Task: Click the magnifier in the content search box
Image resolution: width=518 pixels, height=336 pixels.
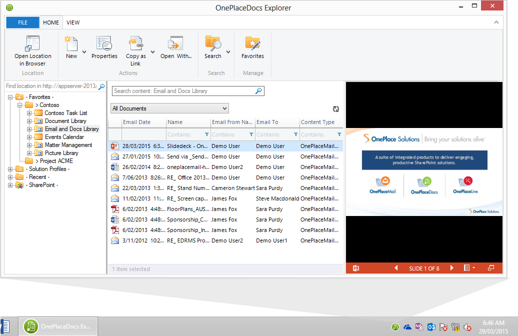Action: (258, 91)
